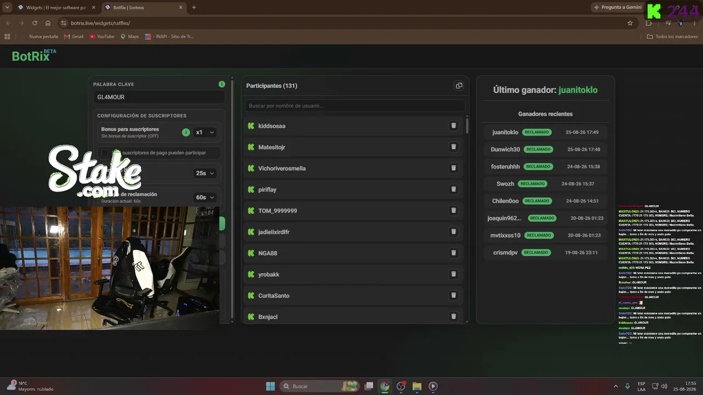Open File Explorer from taskbar
The image size is (703, 395).
point(417,386)
